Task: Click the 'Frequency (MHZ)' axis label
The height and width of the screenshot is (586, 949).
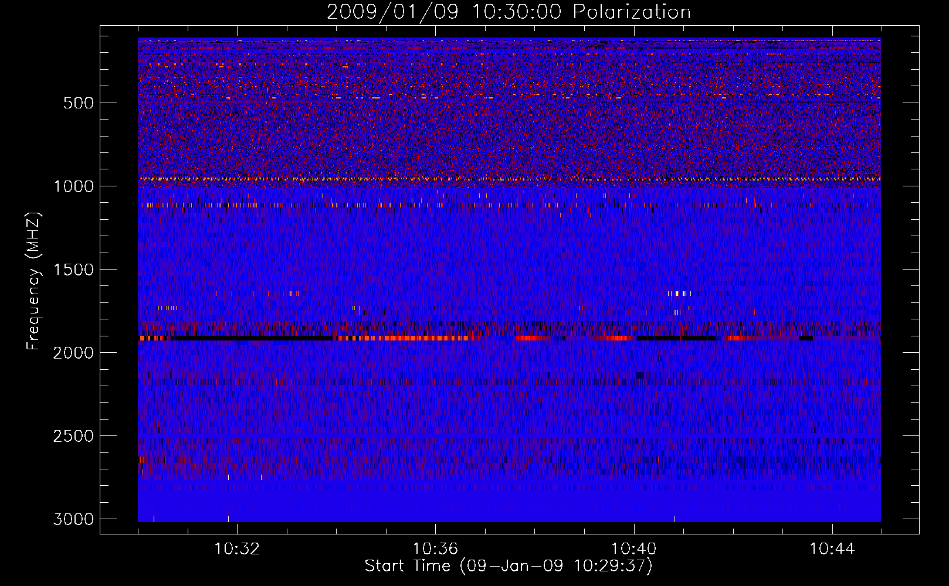Action: (33, 281)
